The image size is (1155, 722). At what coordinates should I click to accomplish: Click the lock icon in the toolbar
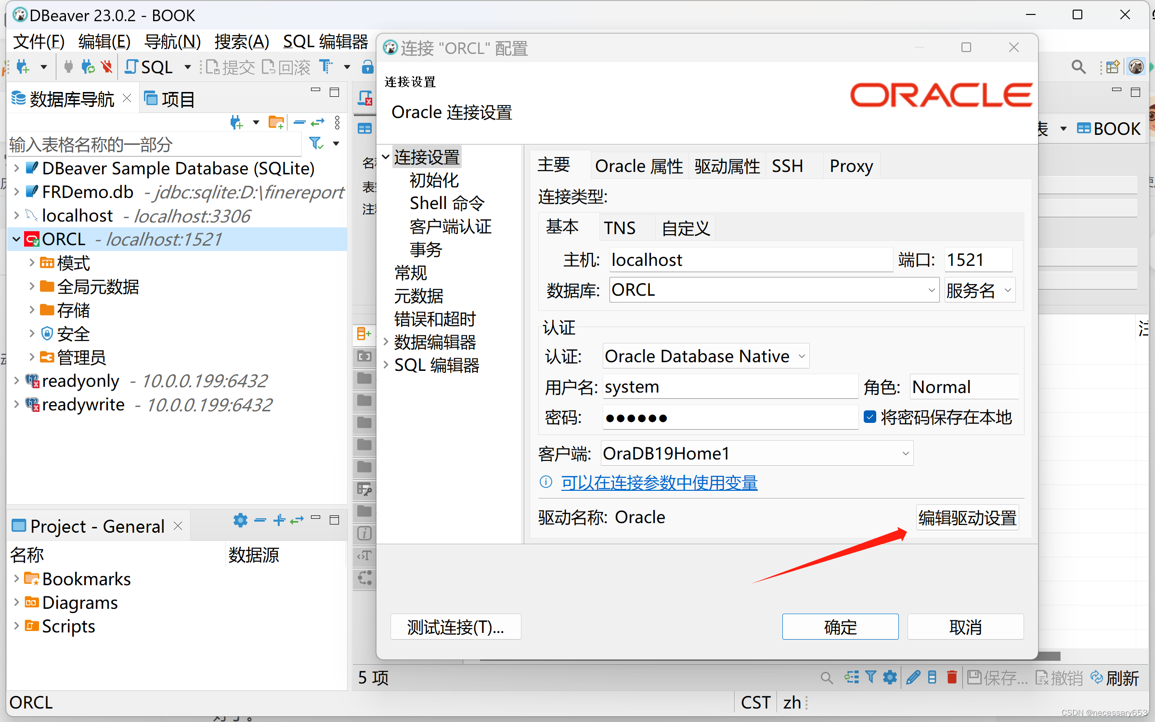click(367, 67)
